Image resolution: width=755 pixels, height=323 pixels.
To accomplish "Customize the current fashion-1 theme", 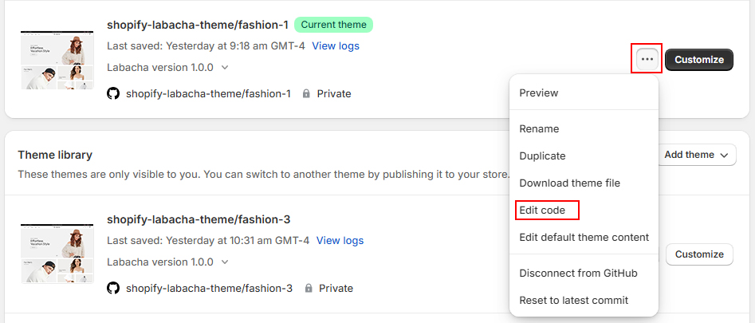I will click(699, 60).
